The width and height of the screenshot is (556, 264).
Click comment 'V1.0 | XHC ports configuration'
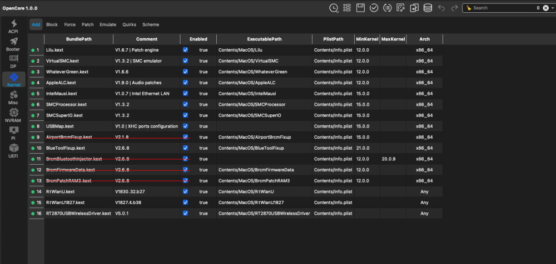point(146,126)
